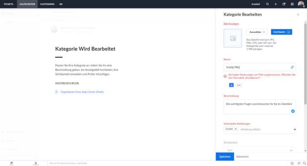Switch to the TICKETS tab
The image size is (307, 166).
pos(9,4)
